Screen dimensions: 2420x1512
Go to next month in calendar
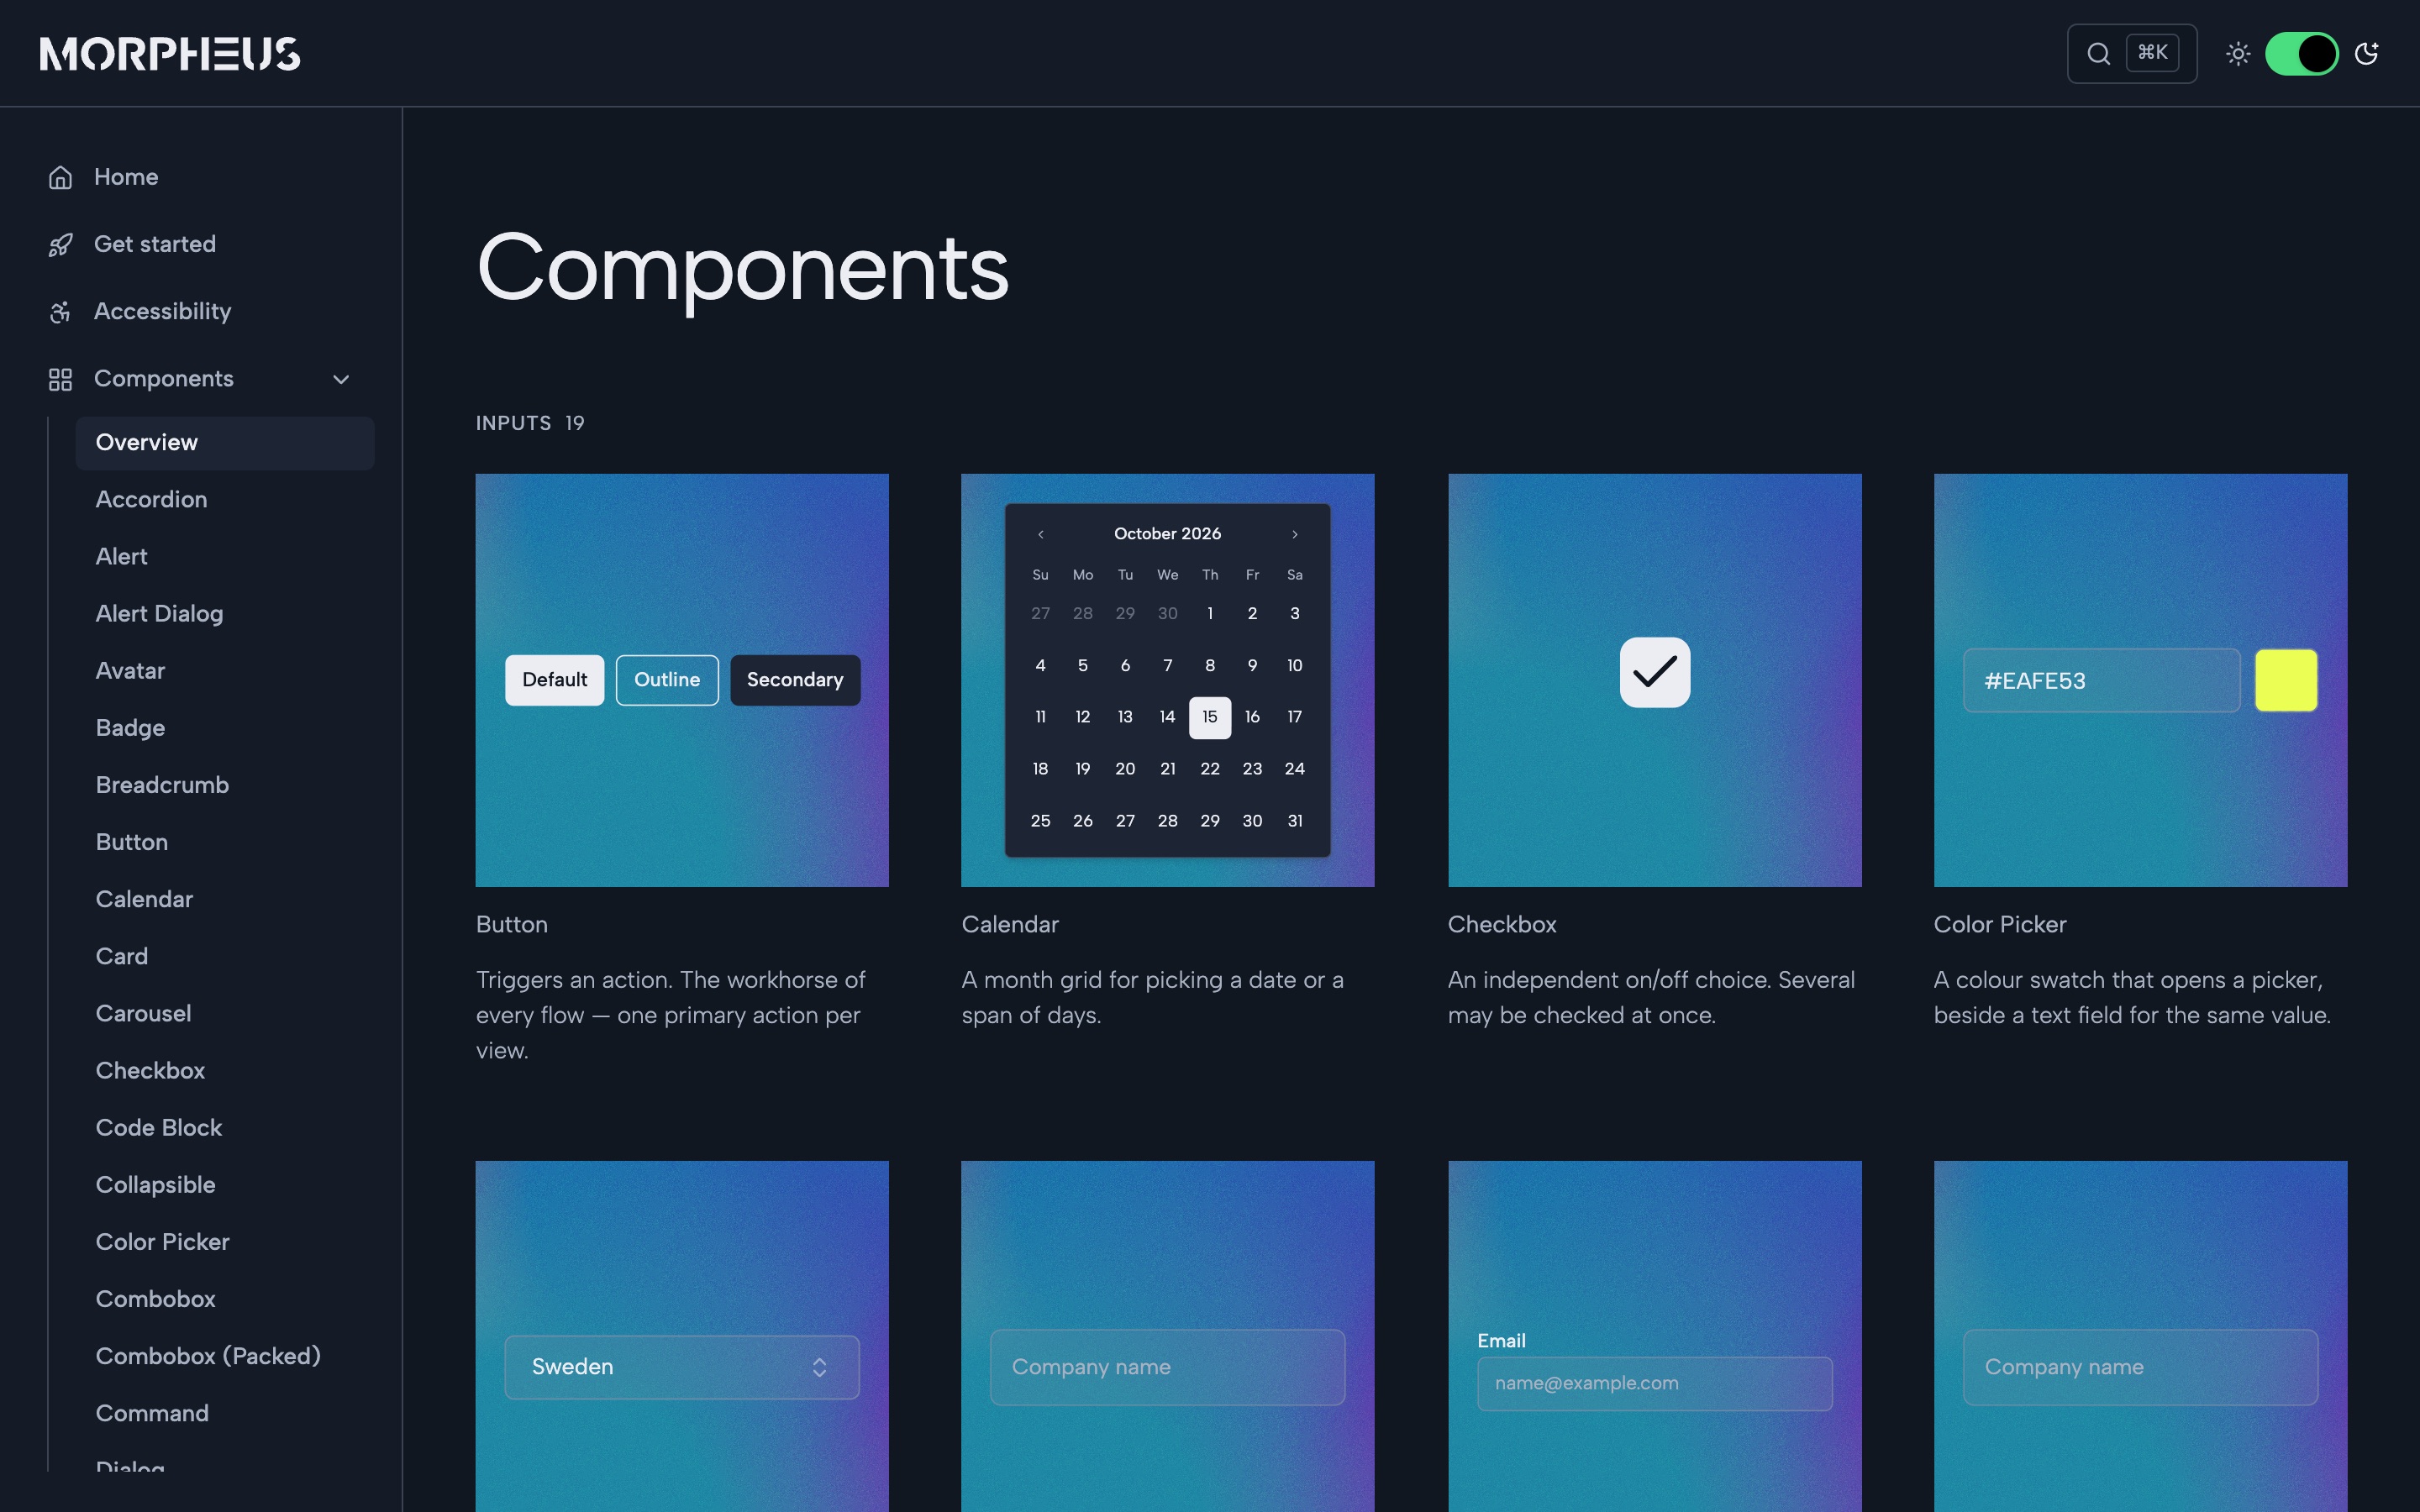click(1295, 534)
